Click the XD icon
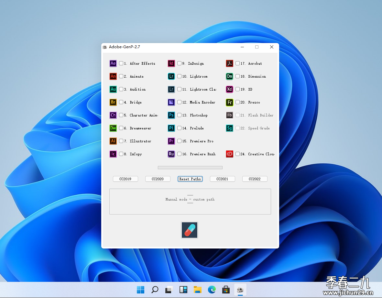 pos(230,89)
